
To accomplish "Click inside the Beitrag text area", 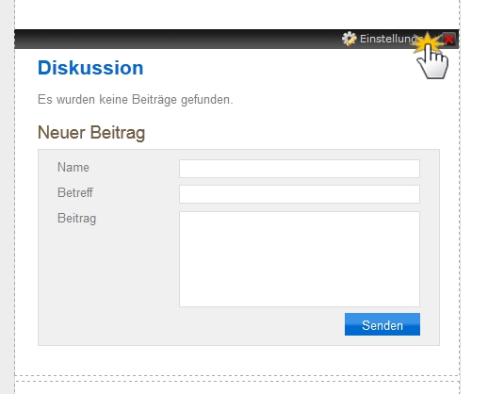I will [300, 259].
